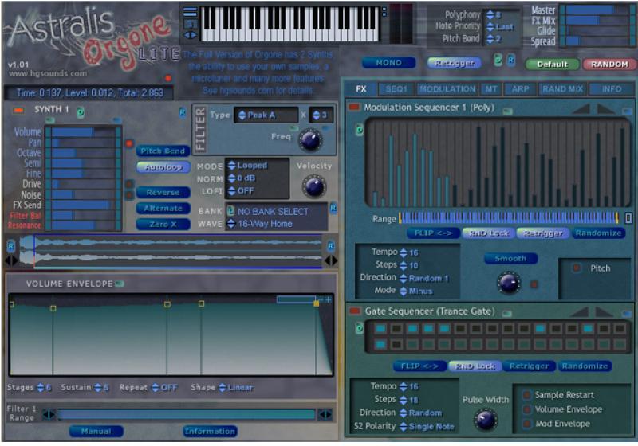This screenshot has width=638, height=446.
Task: Enable the Sample Restart option
Action: coord(527,395)
